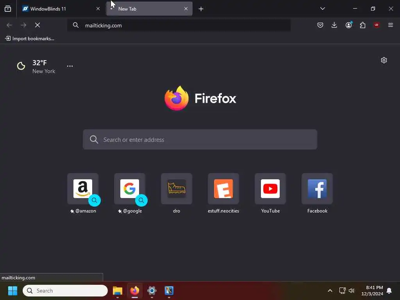The width and height of the screenshot is (400, 300).
Task: Go forward with the forward arrow
Action: 23,25
